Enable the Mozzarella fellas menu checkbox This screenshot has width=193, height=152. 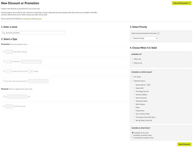tap(134, 101)
